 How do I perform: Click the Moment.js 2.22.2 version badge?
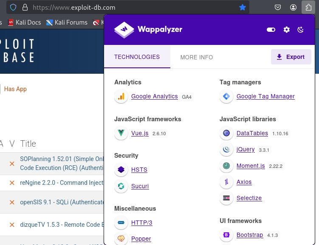tap(276, 166)
